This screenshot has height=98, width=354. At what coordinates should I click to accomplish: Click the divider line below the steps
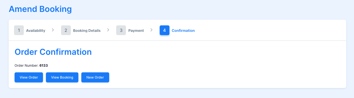point(177,40)
